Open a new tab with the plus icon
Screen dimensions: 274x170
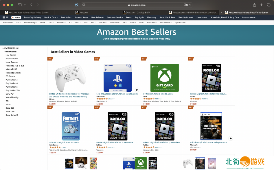point(262,5)
